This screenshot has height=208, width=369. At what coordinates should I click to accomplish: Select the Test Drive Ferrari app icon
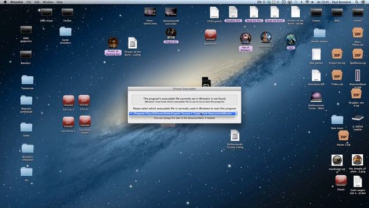(x=85, y=121)
